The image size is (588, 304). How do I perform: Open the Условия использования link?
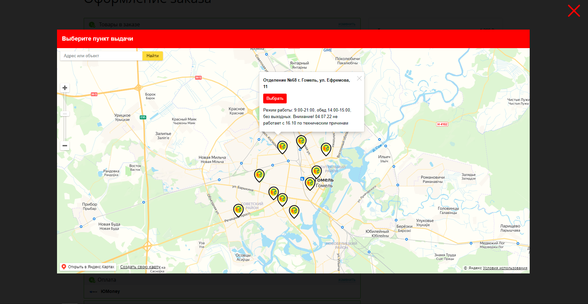[505, 268]
